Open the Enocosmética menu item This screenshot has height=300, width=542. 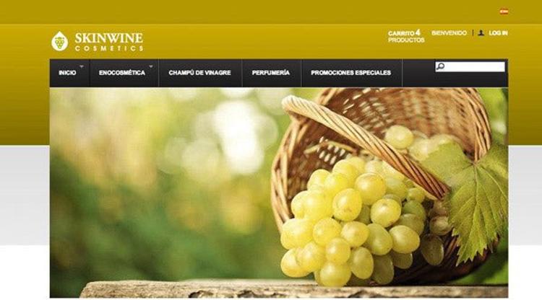[122, 73]
